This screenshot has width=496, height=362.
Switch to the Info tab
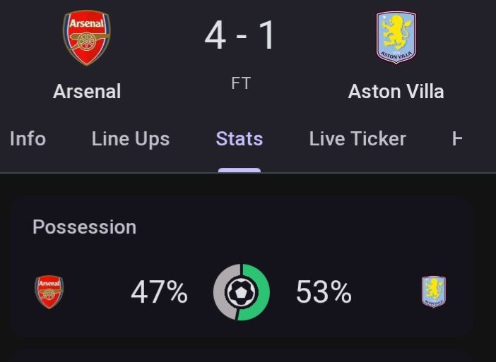pyautogui.click(x=28, y=138)
